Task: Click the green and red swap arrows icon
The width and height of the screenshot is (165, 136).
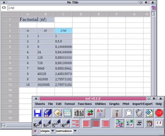Action: click(90, 113)
